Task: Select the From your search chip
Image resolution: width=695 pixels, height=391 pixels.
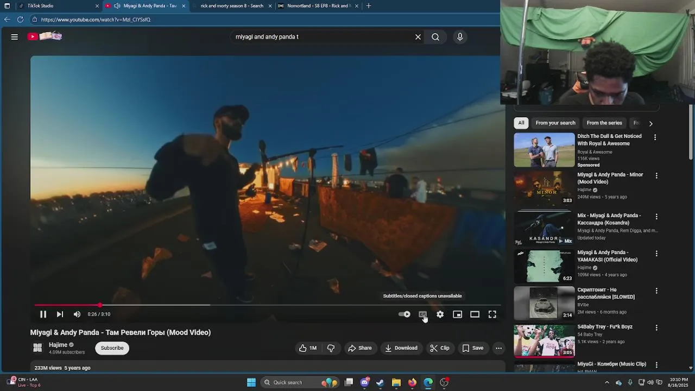Action: 555,123
